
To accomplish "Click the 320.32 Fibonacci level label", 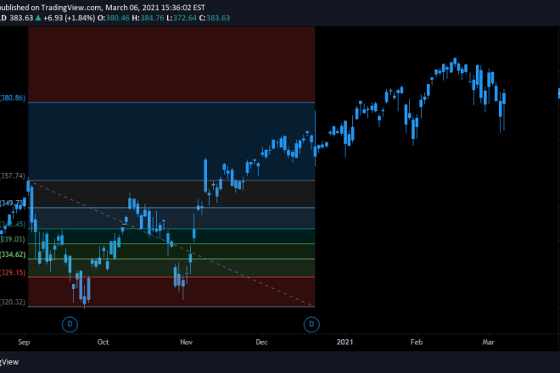I will [13, 303].
